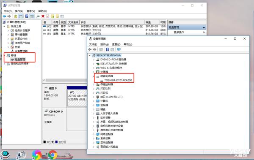The image size is (254, 160).
Task: Select 设备管理器 in the left tree
Action: pyautogui.click(x=21, y=51)
